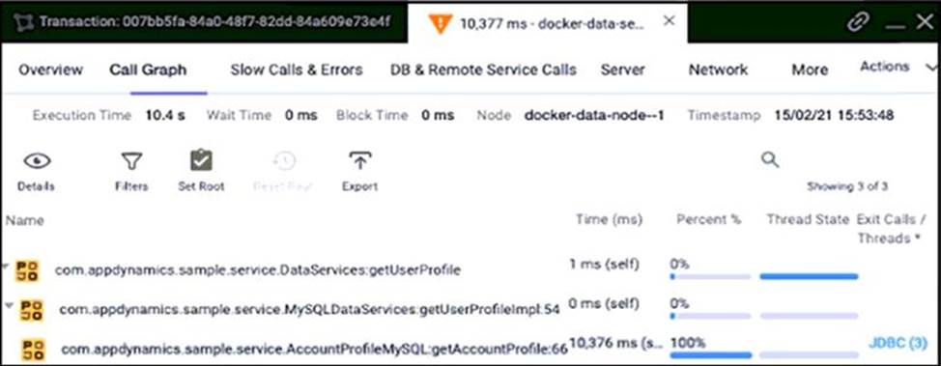Click the warning triangle on the snapshot tab
This screenshot has width=941, height=366.
[440, 23]
